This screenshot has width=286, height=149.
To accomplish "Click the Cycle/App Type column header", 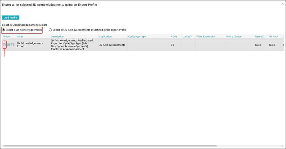I will click(137, 37).
